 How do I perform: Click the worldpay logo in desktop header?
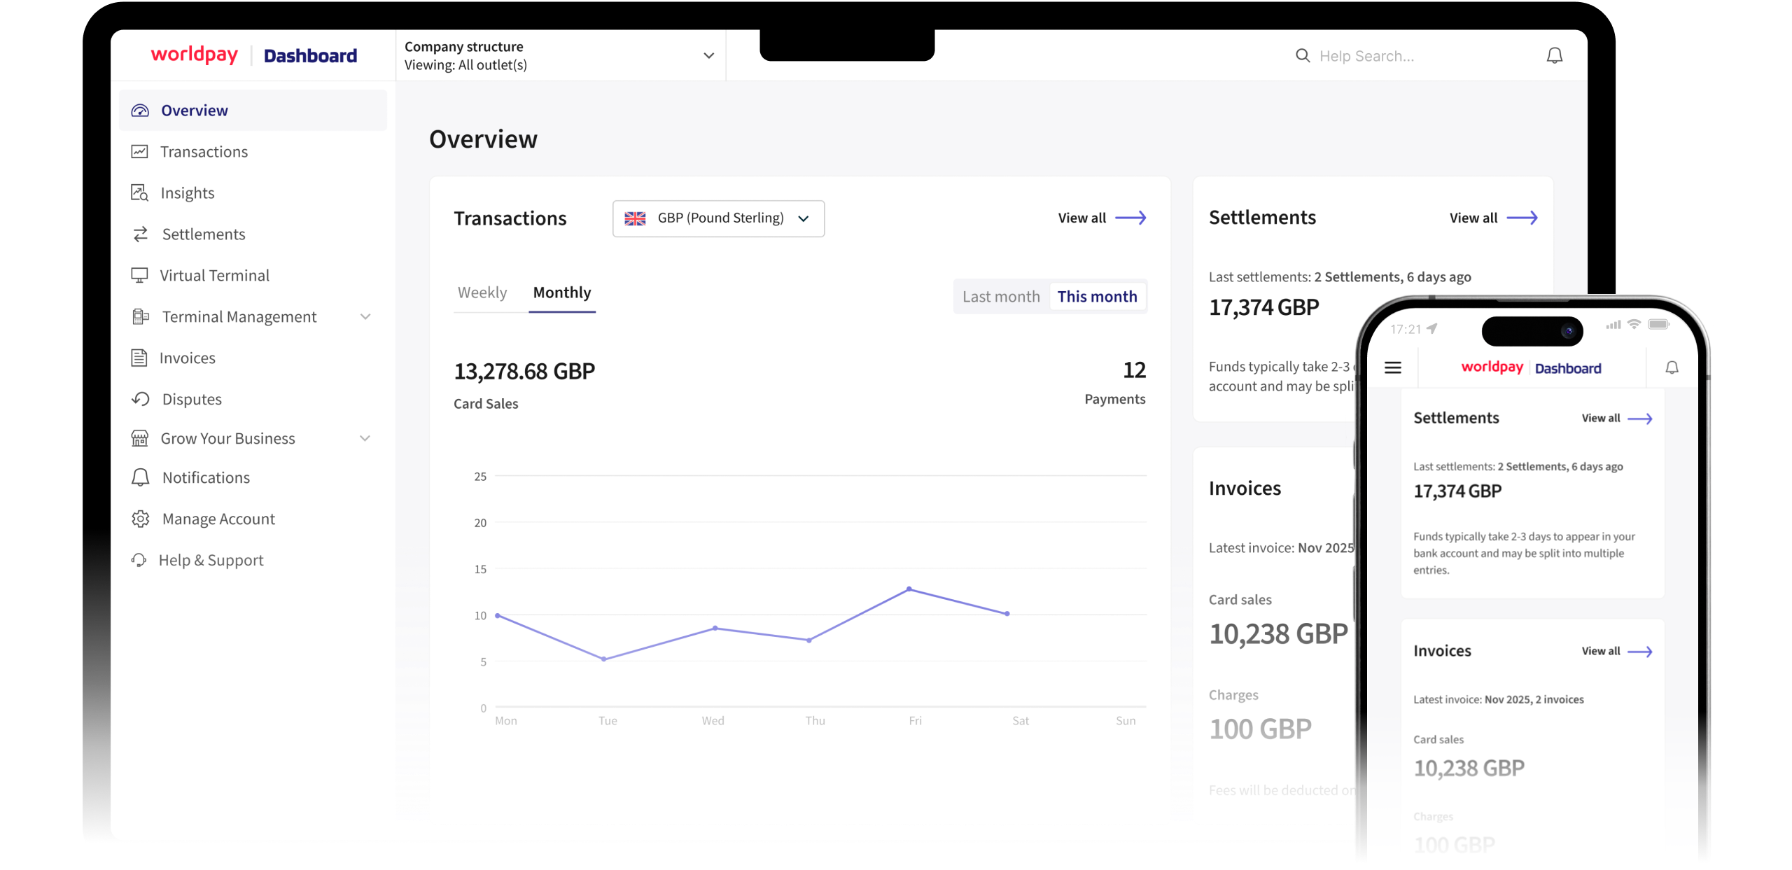(195, 55)
